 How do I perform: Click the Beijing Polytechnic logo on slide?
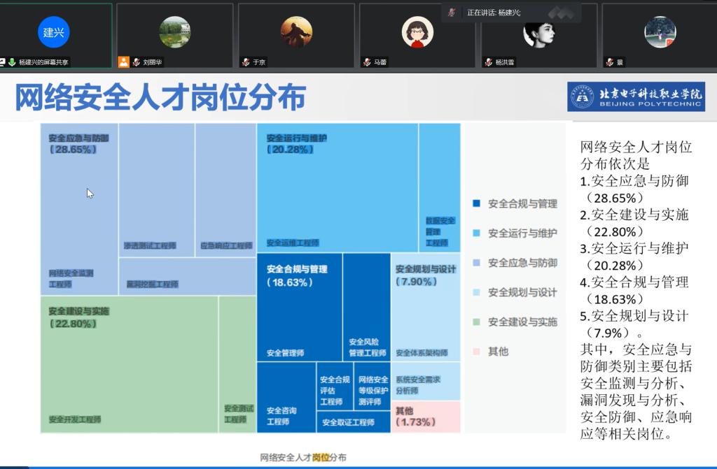636,96
